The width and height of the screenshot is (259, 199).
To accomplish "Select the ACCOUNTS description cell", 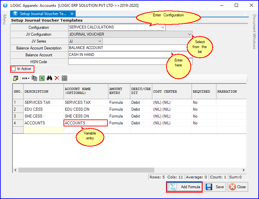I will pyautogui.click(x=44, y=123).
